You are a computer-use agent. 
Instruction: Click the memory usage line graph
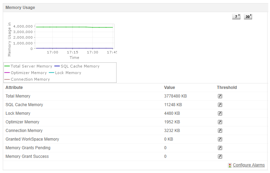coord(74,37)
